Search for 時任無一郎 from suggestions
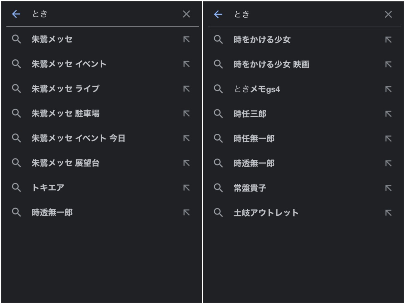This screenshot has width=405, height=304. pos(254,138)
